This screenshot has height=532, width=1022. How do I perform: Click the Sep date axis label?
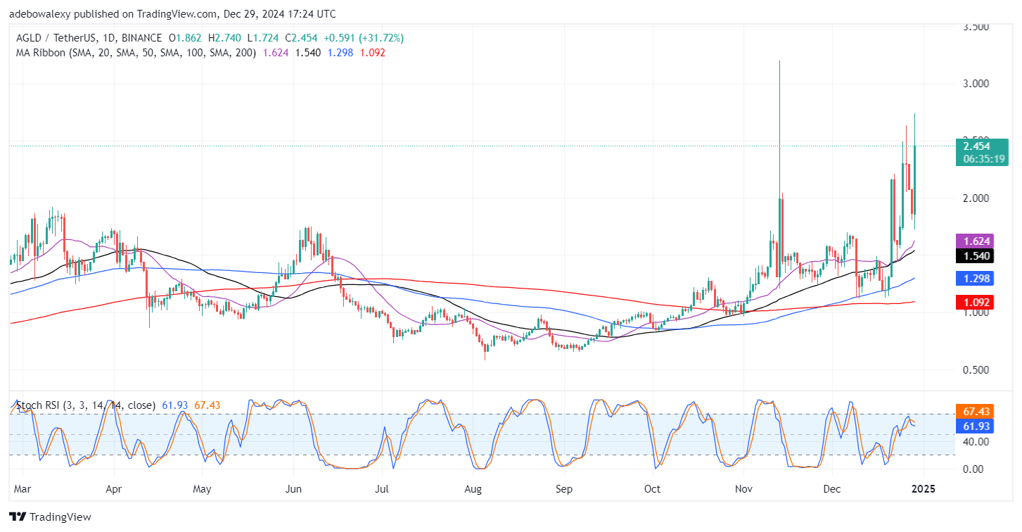564,488
